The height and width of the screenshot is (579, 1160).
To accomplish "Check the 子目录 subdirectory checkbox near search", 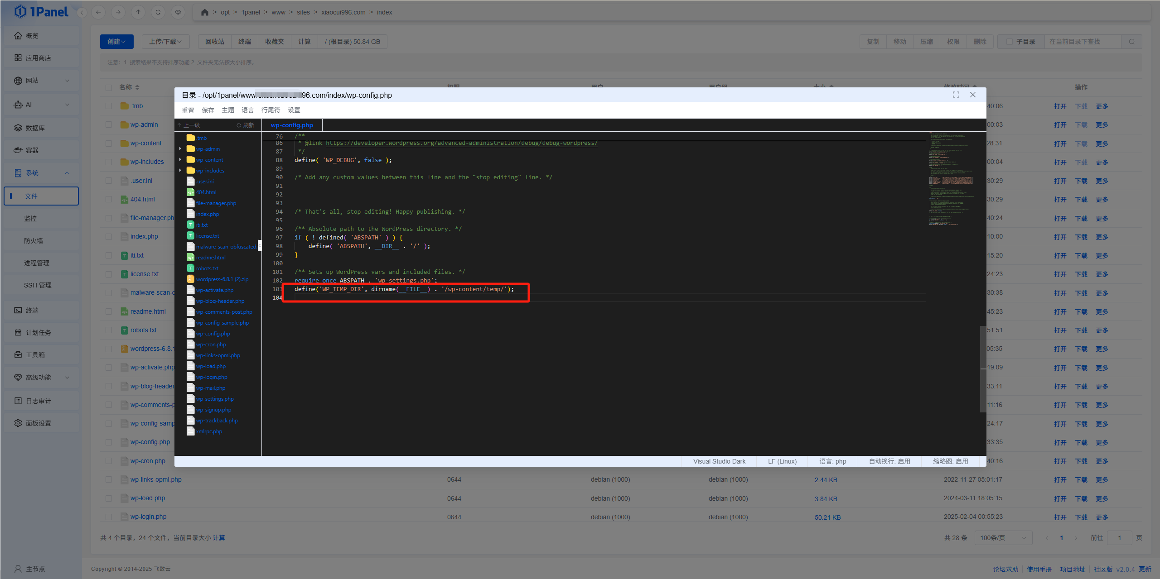I will point(1009,41).
